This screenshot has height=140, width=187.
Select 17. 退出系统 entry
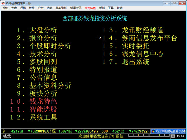tap(126, 62)
